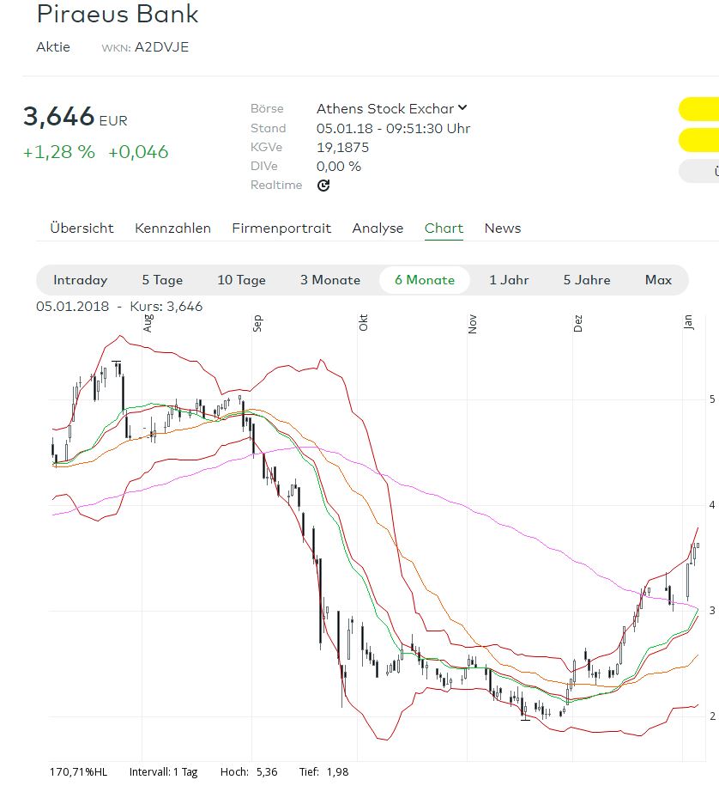Open the Übersicht tab
Screen dimensions: 719x786
(82, 228)
